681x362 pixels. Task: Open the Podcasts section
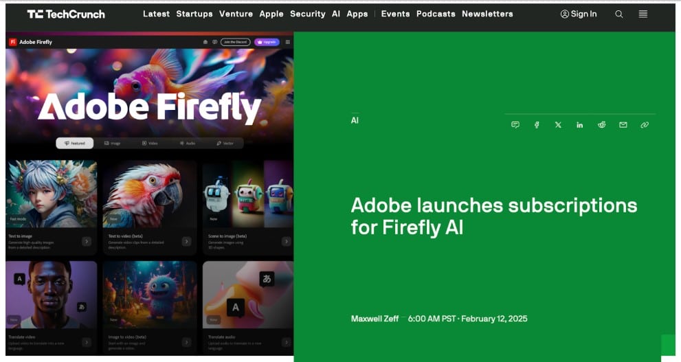(436, 14)
